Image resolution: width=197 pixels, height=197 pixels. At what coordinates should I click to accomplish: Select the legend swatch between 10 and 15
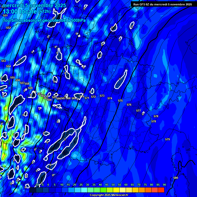65,190
